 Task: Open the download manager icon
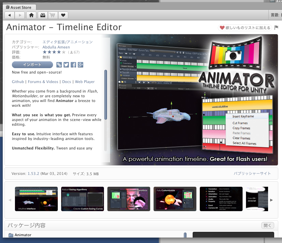click(x=42, y=15)
